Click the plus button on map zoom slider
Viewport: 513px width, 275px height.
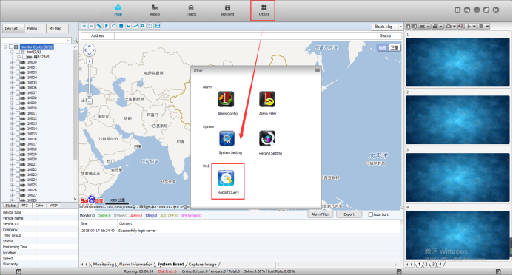(x=90, y=61)
